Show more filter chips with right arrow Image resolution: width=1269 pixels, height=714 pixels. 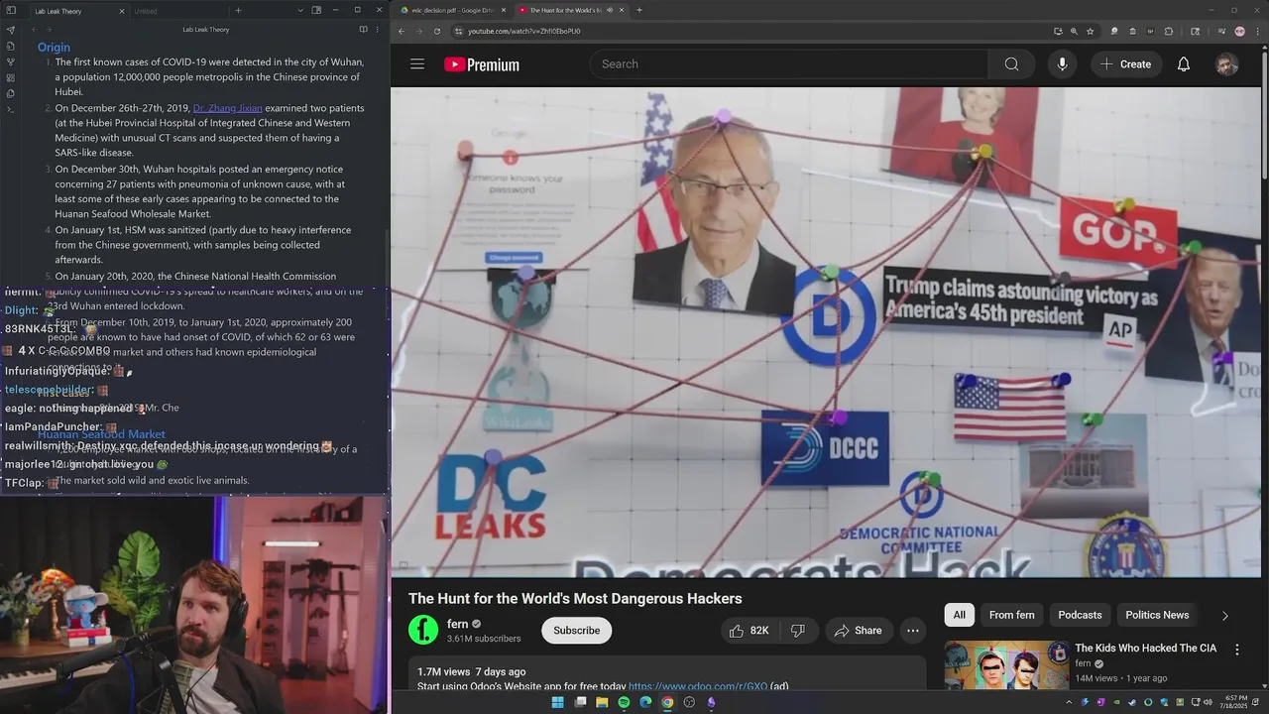click(1224, 616)
